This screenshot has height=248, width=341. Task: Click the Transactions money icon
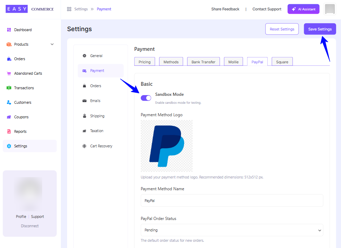pos(9,88)
